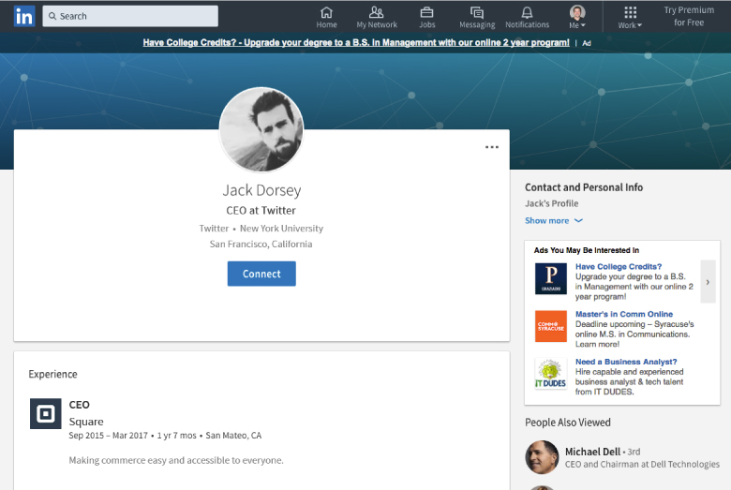Focus the Search input field
This screenshot has height=490, width=731.
click(x=130, y=16)
